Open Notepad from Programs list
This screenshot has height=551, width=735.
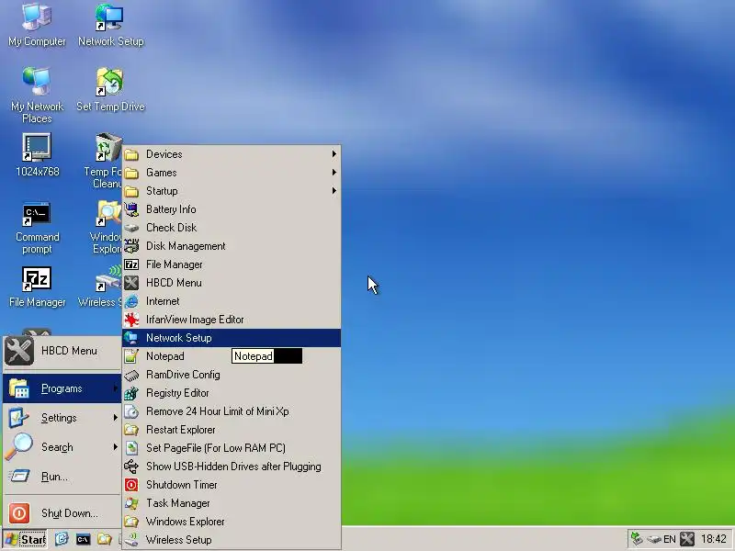[x=232, y=356]
